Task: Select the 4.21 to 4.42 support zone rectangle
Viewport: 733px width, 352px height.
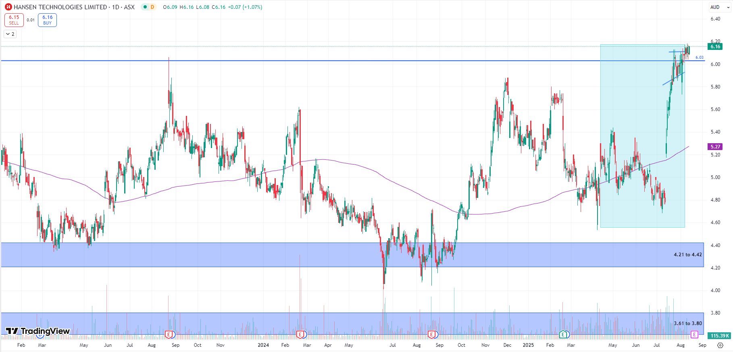Action: pos(323,255)
